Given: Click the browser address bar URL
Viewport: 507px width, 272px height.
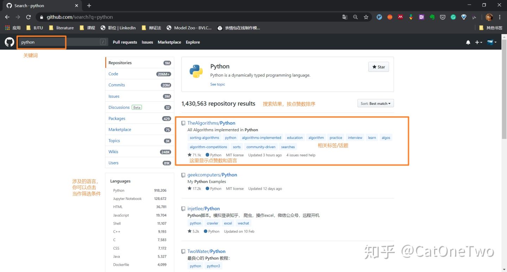Looking at the screenshot, I should coord(80,17).
